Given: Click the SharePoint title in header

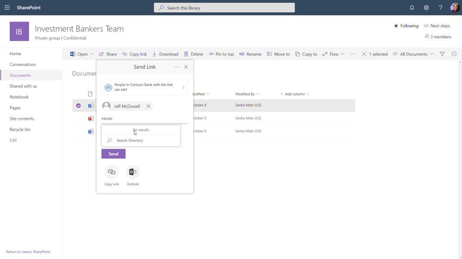Looking at the screenshot, I should click(29, 8).
